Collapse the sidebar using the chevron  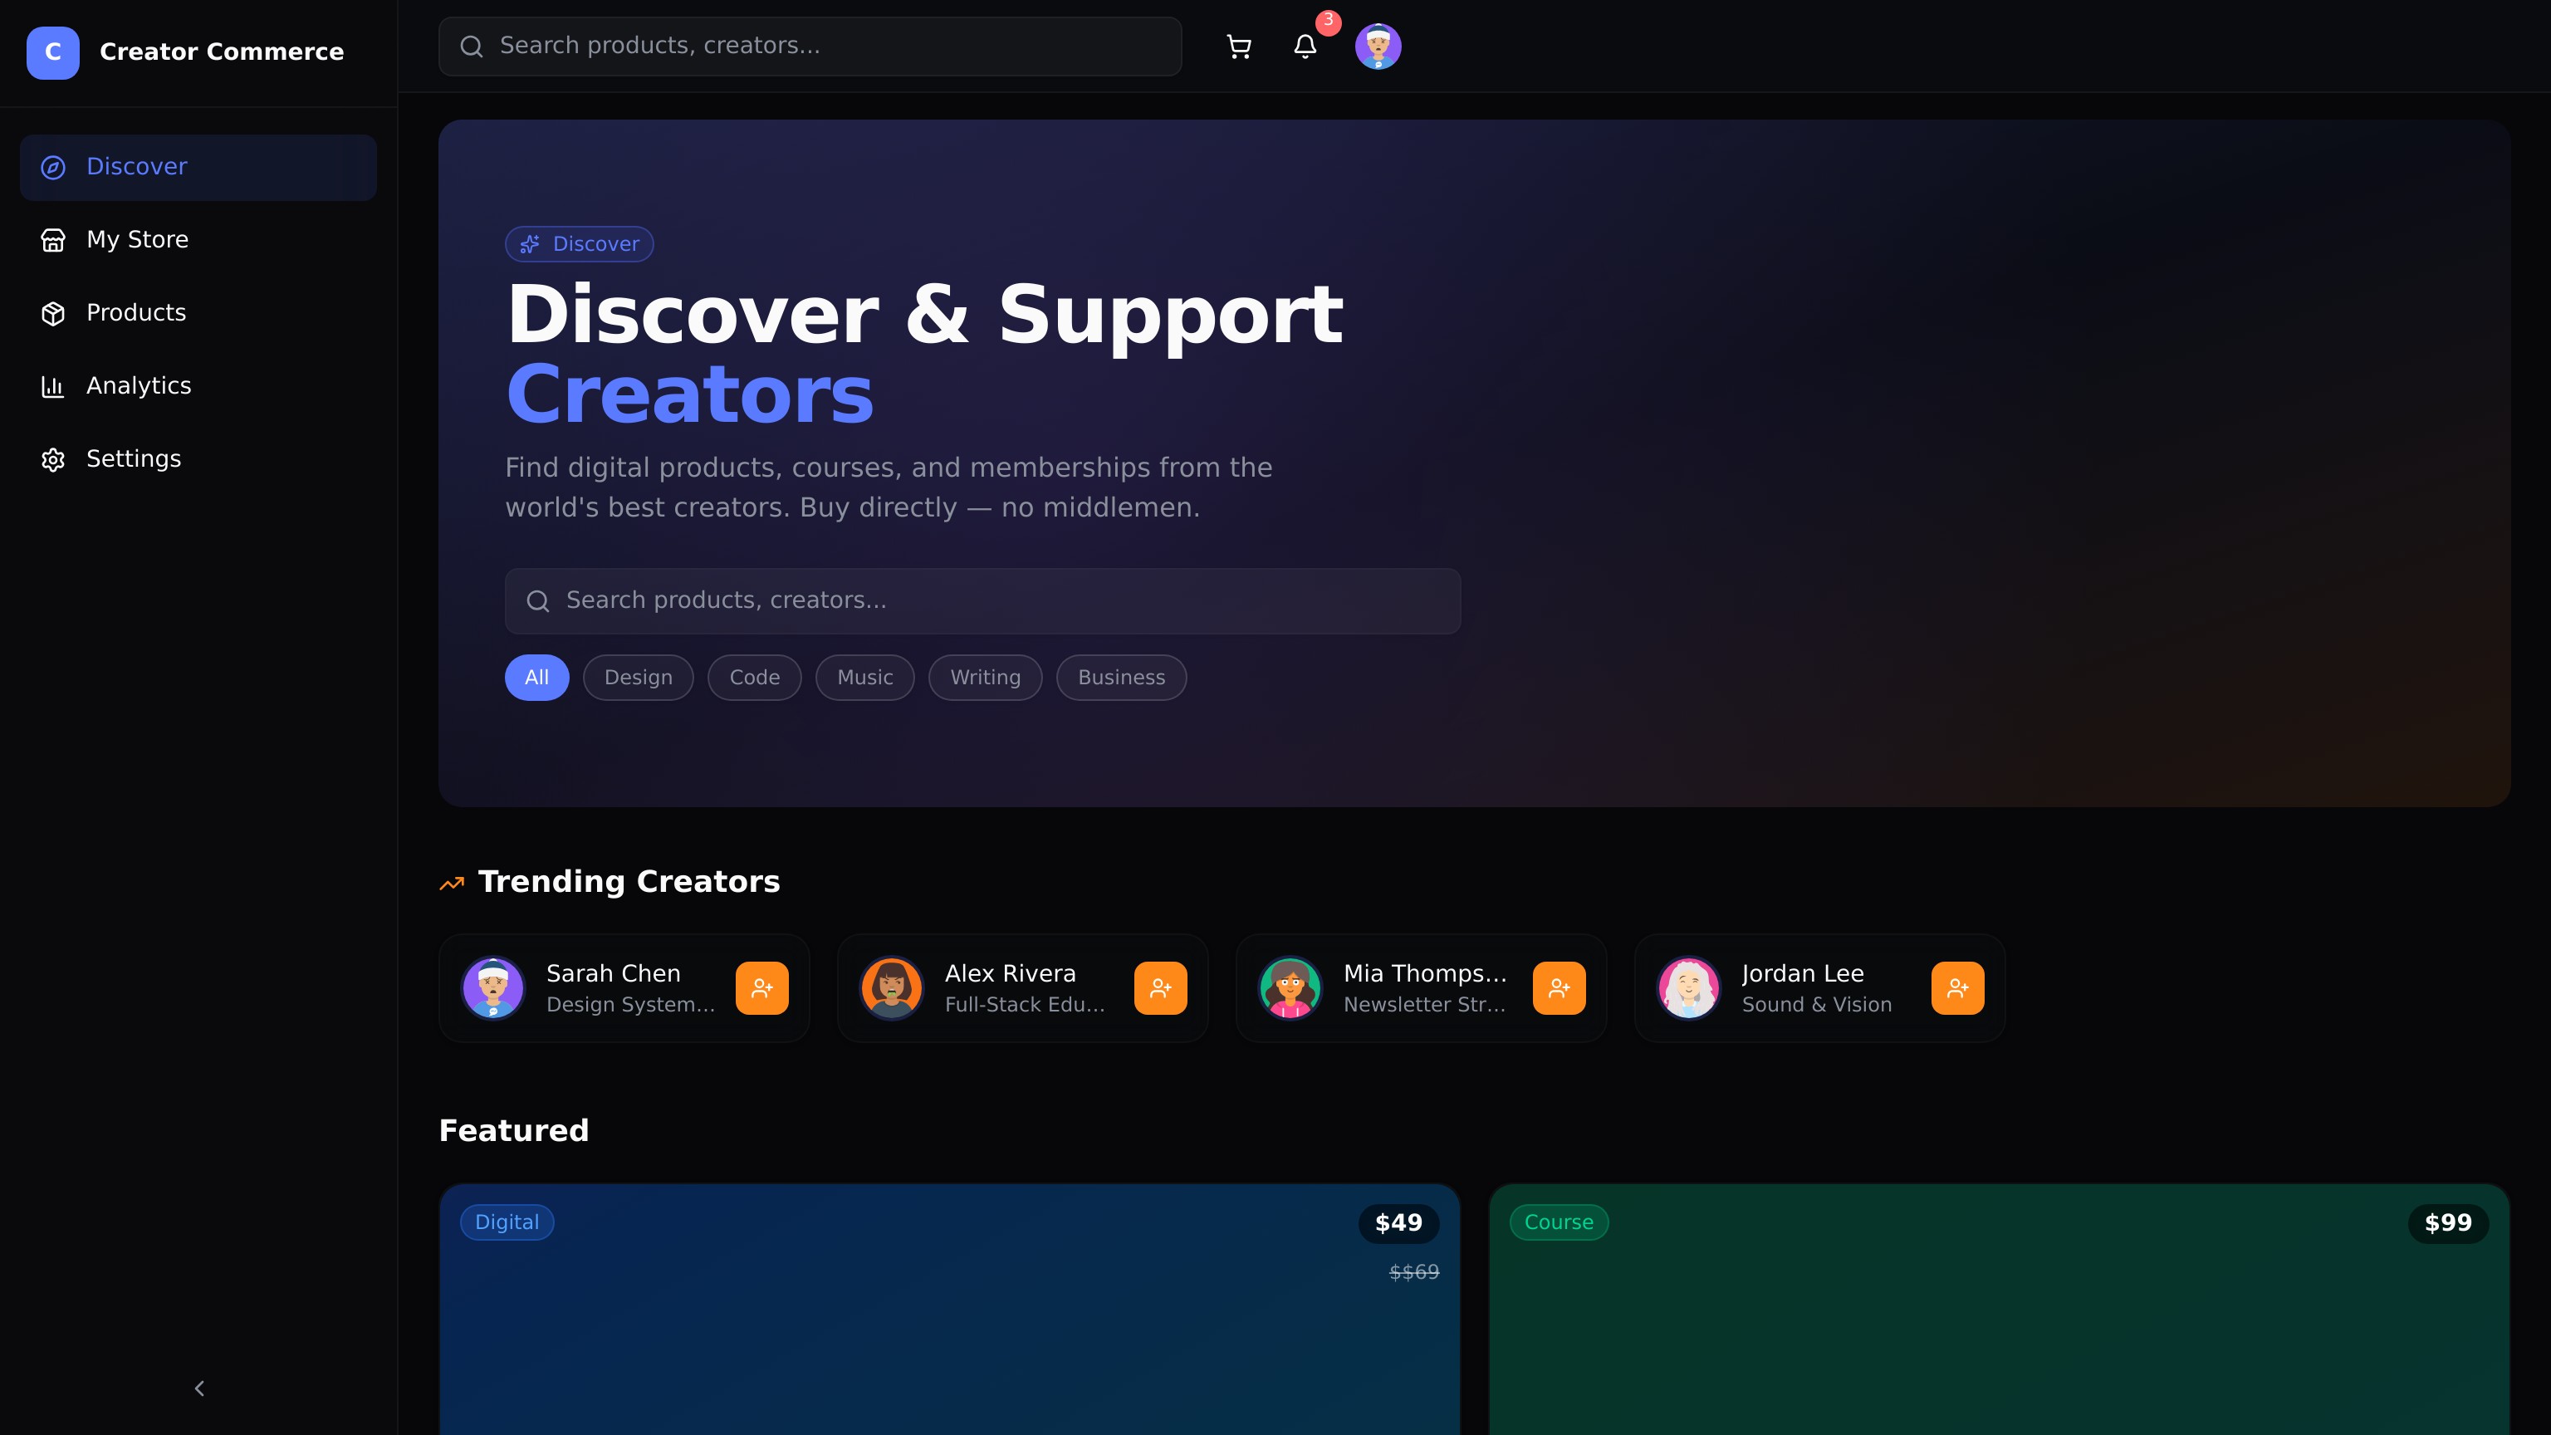tap(199, 1388)
